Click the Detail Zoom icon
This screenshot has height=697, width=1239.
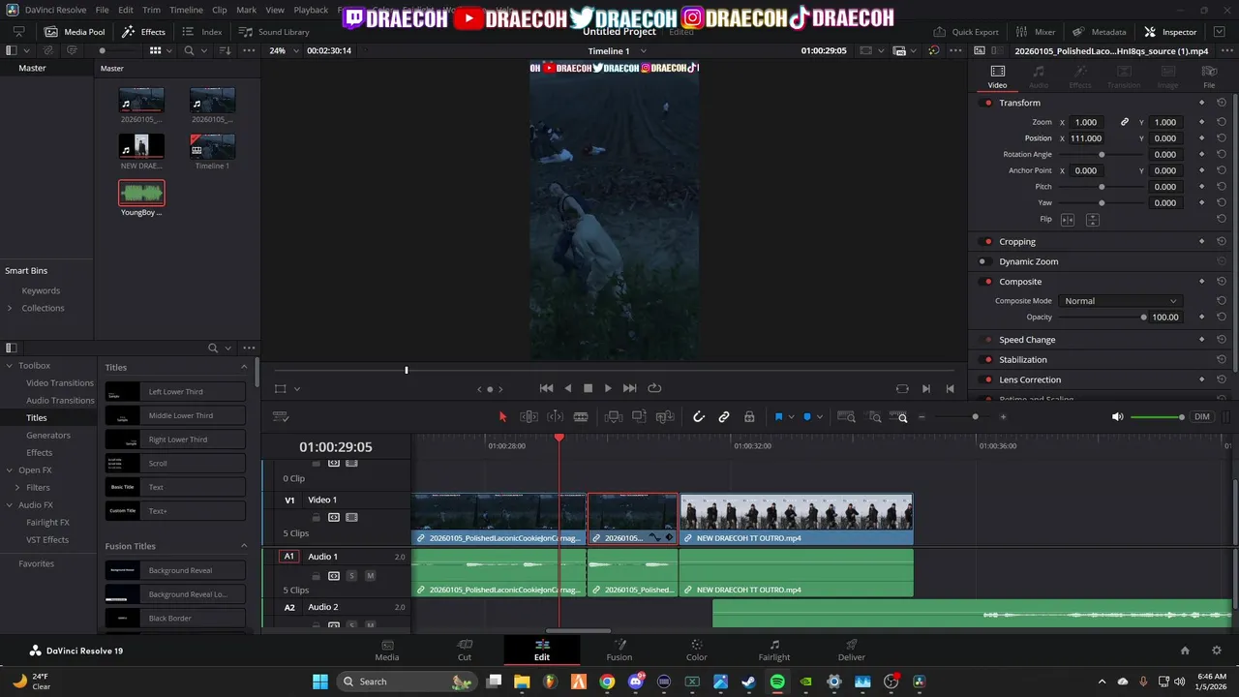point(875,417)
